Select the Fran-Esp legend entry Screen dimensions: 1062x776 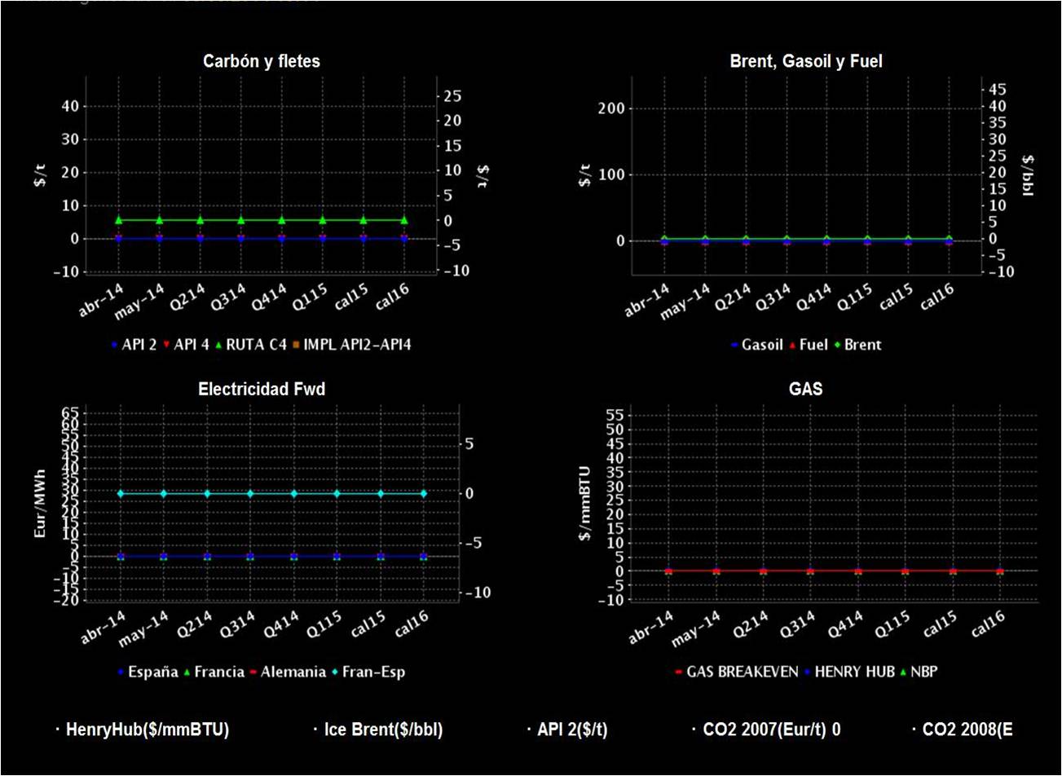point(368,672)
